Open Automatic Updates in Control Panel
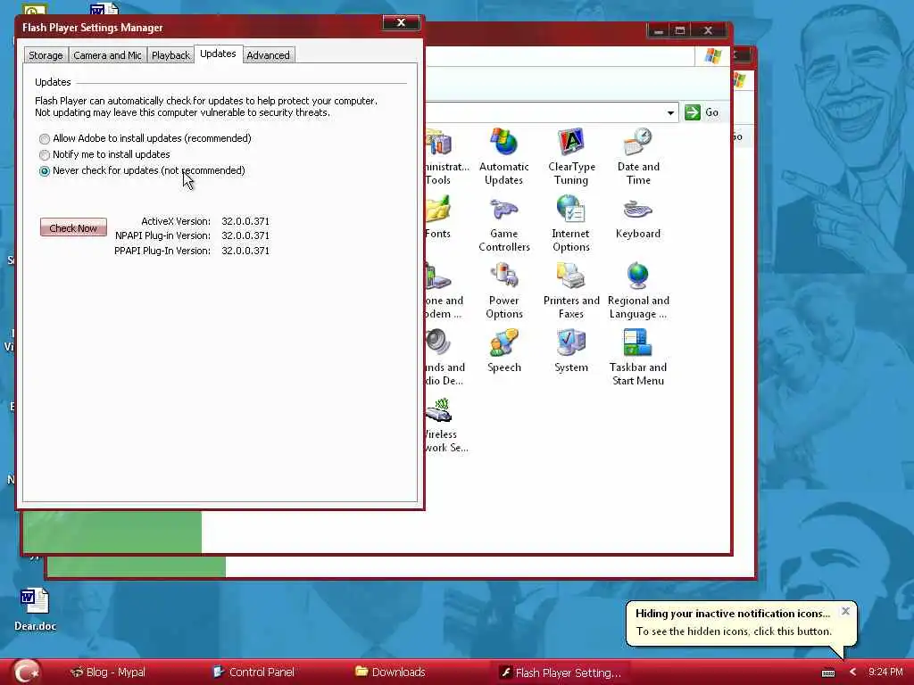914x685 pixels. click(x=503, y=156)
